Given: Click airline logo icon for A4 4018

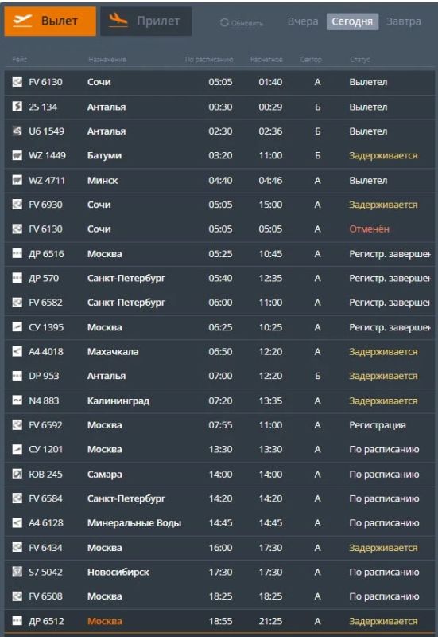Looking at the screenshot, I should tap(17, 351).
